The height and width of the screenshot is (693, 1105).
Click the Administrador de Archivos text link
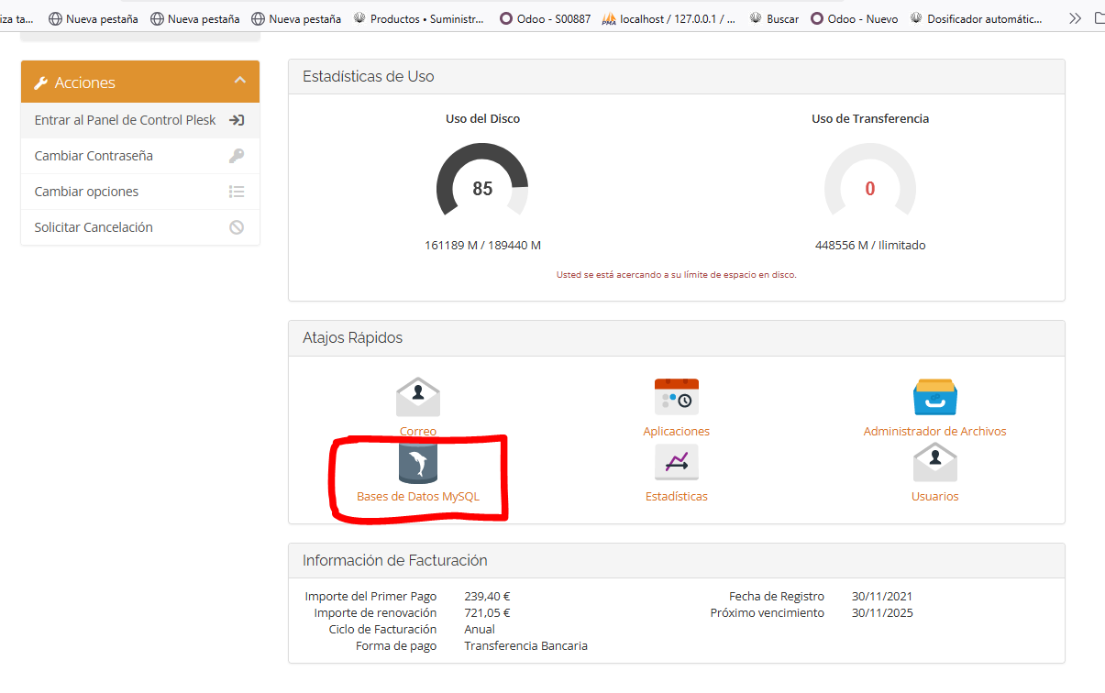[x=934, y=431]
